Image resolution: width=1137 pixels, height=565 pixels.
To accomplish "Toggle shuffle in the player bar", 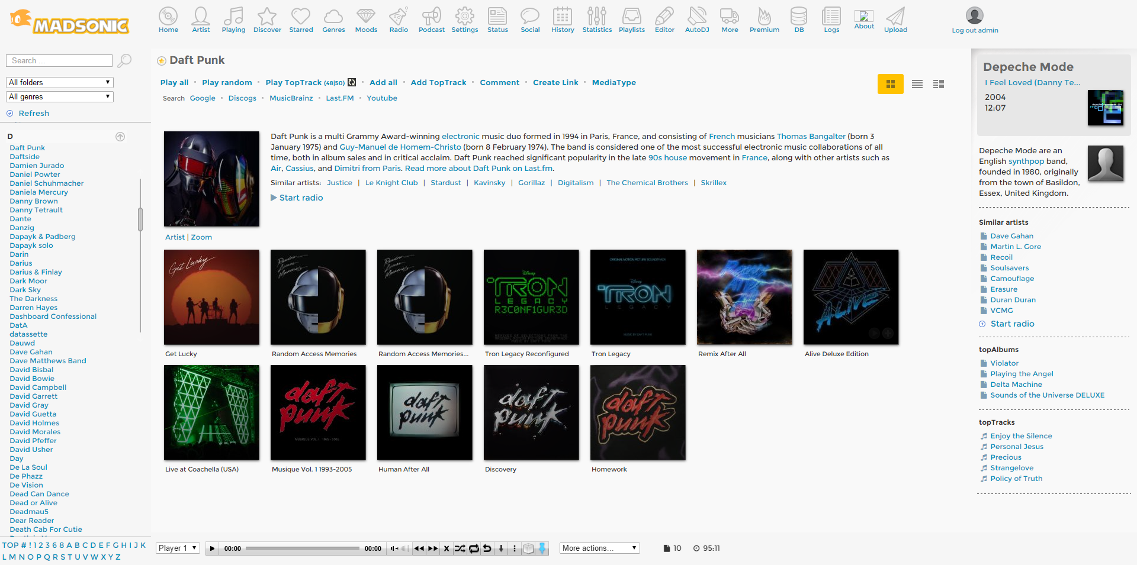I will coord(460,548).
